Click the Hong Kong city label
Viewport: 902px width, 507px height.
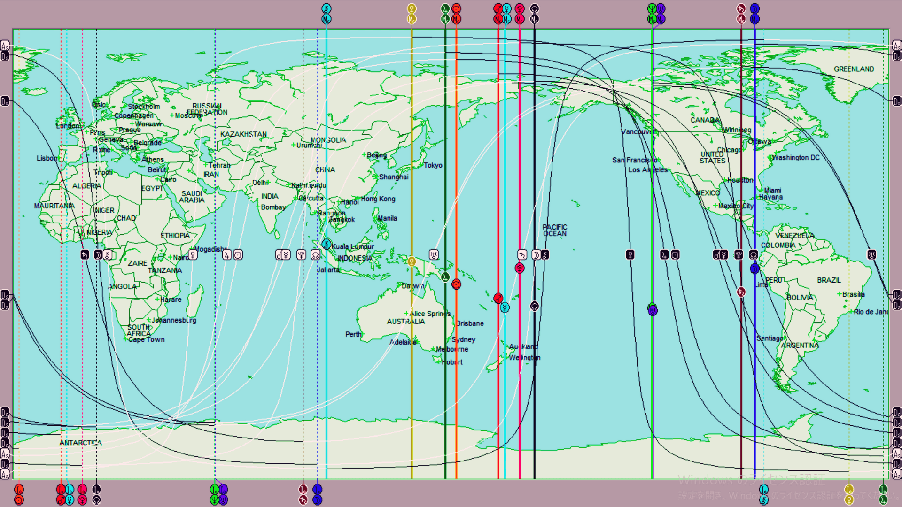click(378, 199)
